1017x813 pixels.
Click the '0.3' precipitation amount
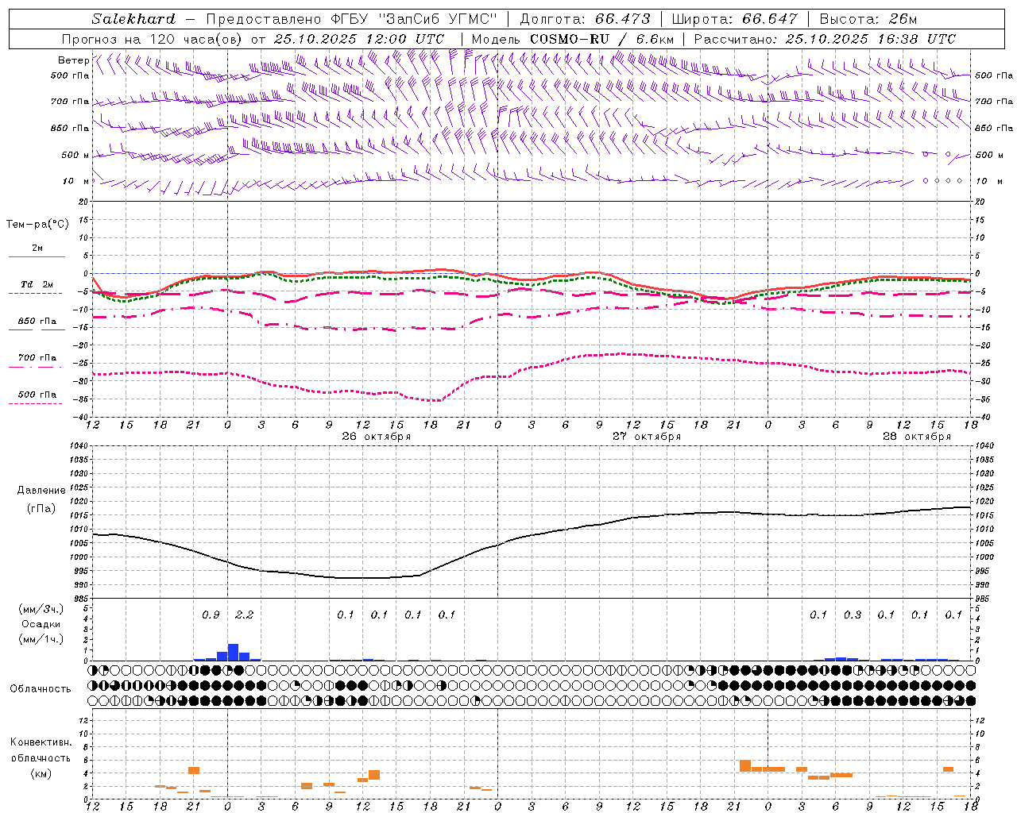coord(853,615)
